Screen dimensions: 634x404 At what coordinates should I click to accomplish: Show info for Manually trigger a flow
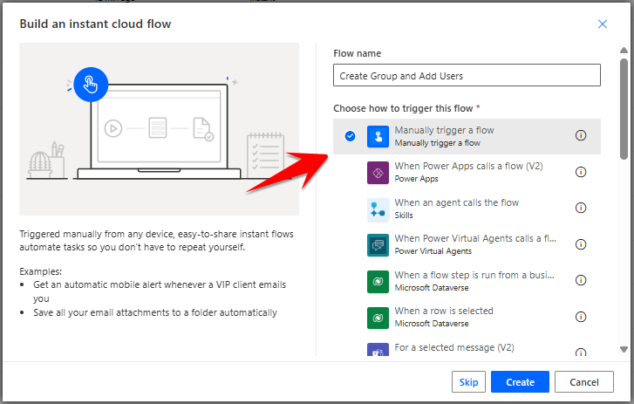click(581, 135)
